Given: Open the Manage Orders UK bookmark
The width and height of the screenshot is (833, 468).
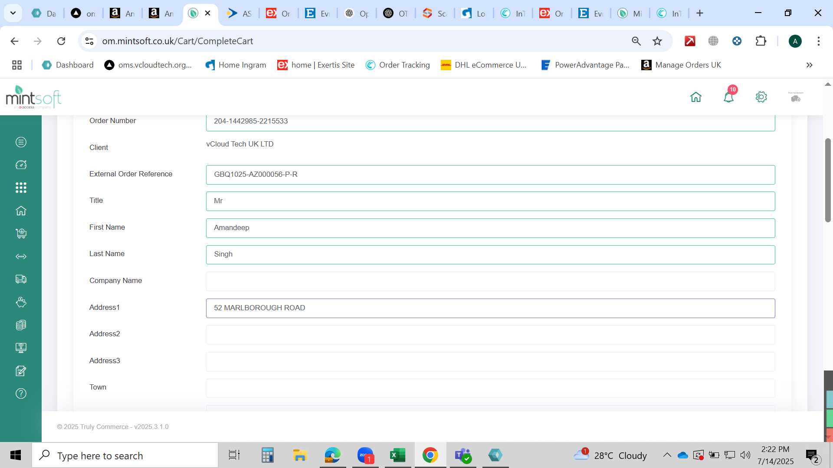Looking at the screenshot, I should (681, 65).
